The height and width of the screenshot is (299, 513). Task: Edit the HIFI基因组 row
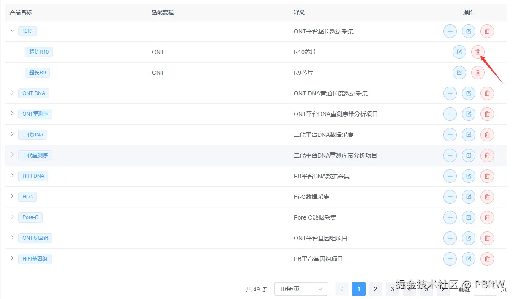pos(469,259)
